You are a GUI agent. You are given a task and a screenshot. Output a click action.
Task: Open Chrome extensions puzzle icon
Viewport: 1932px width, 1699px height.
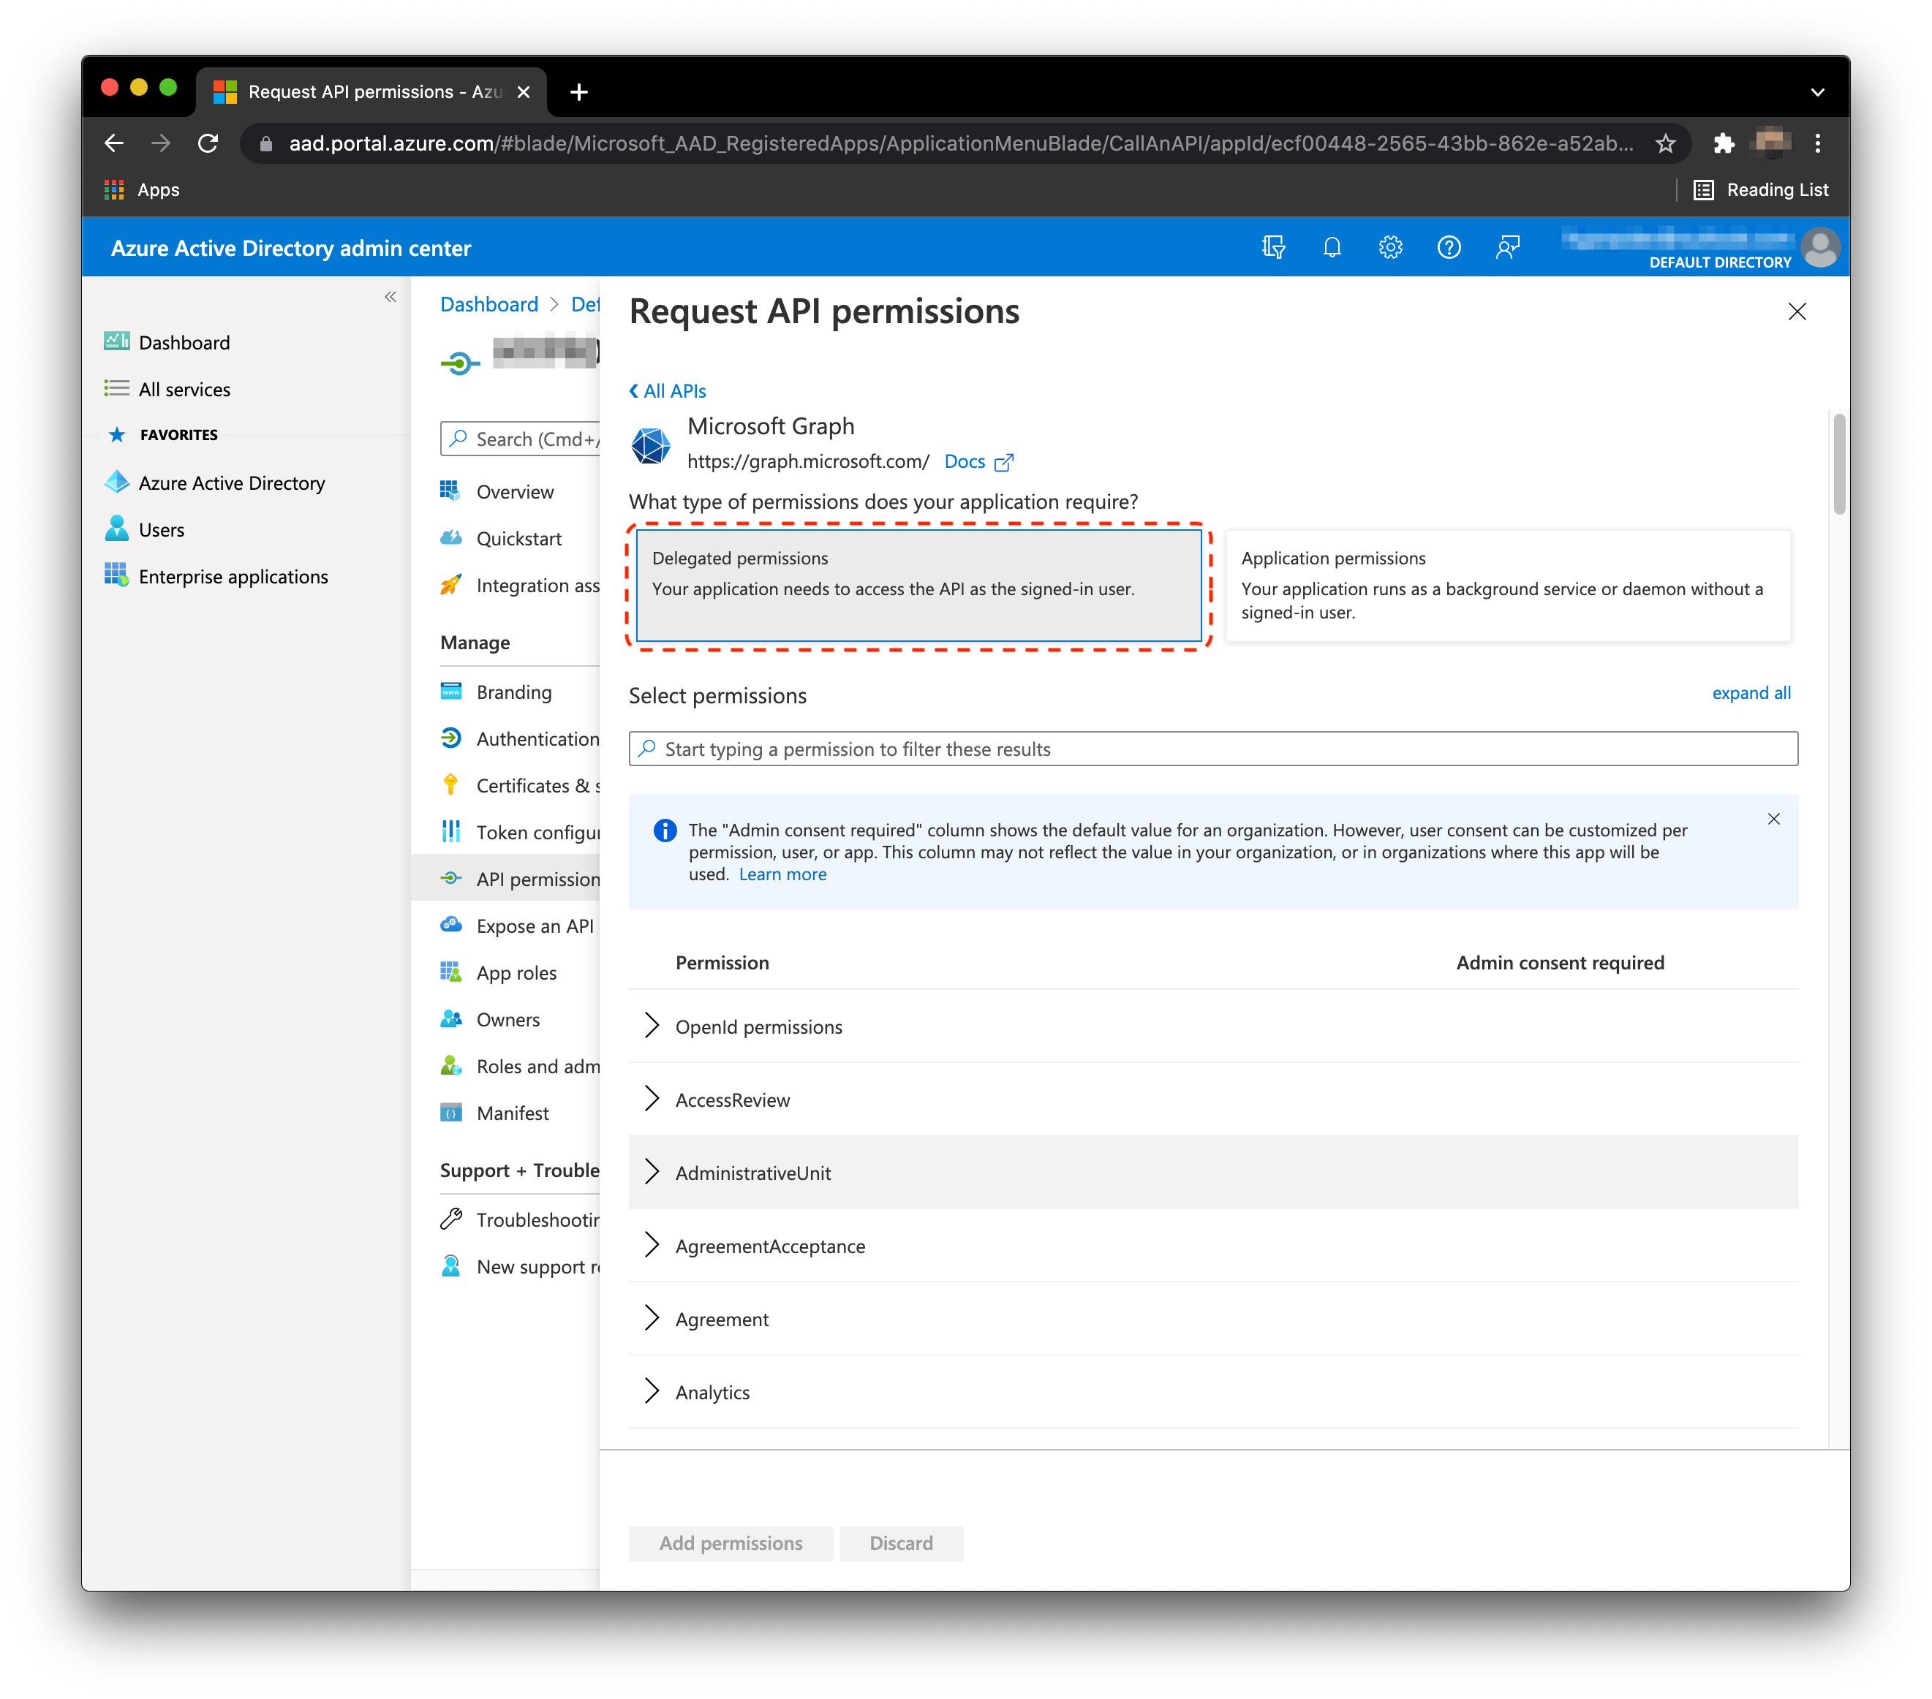(1723, 143)
